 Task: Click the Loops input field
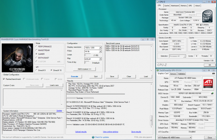[x=87, y=55]
